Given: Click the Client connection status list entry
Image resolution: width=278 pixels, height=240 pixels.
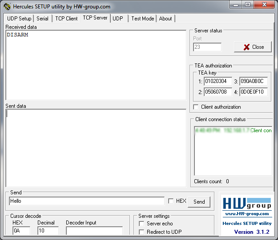Looking at the screenshot, I should [233, 130].
